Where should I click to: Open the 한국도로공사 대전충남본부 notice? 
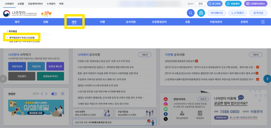(210, 67)
